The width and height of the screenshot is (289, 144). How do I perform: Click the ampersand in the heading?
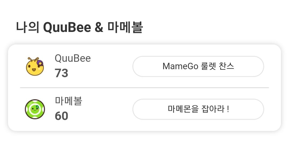coord(99,28)
